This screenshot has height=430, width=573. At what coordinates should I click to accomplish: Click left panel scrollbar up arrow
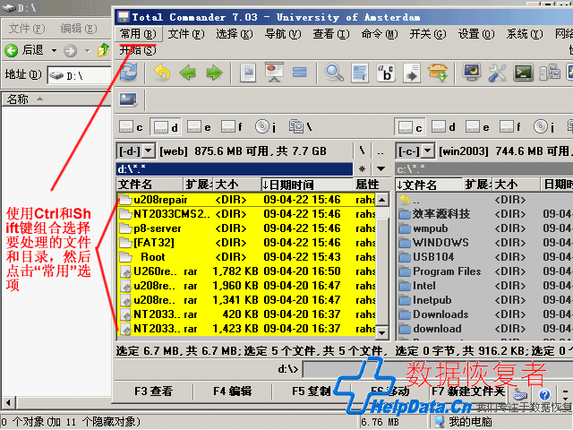[x=382, y=200]
